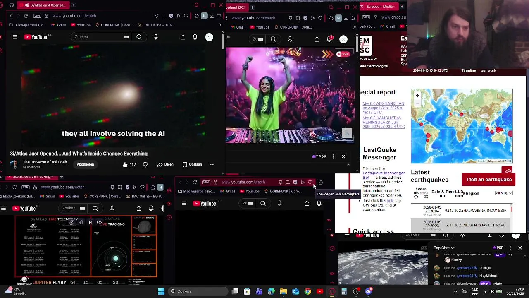Click YouTube search button in Avi Loeb window

point(139,37)
